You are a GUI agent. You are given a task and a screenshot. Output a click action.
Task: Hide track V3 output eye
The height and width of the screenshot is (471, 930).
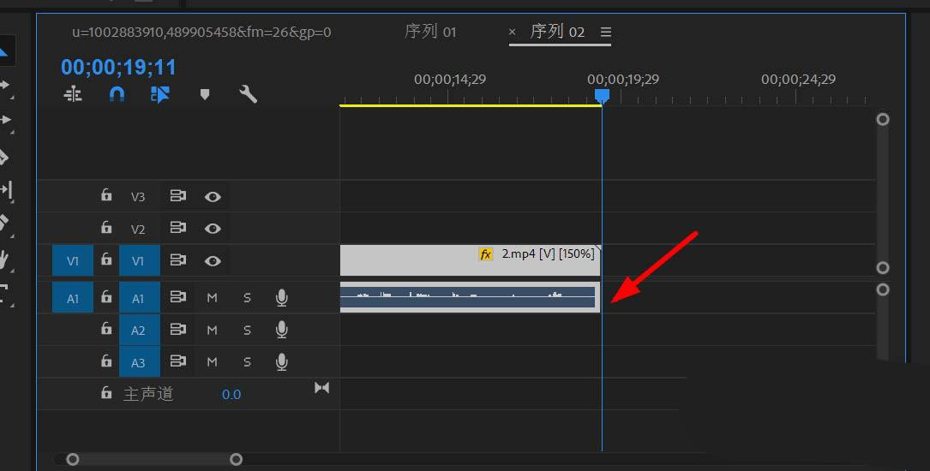(x=213, y=197)
